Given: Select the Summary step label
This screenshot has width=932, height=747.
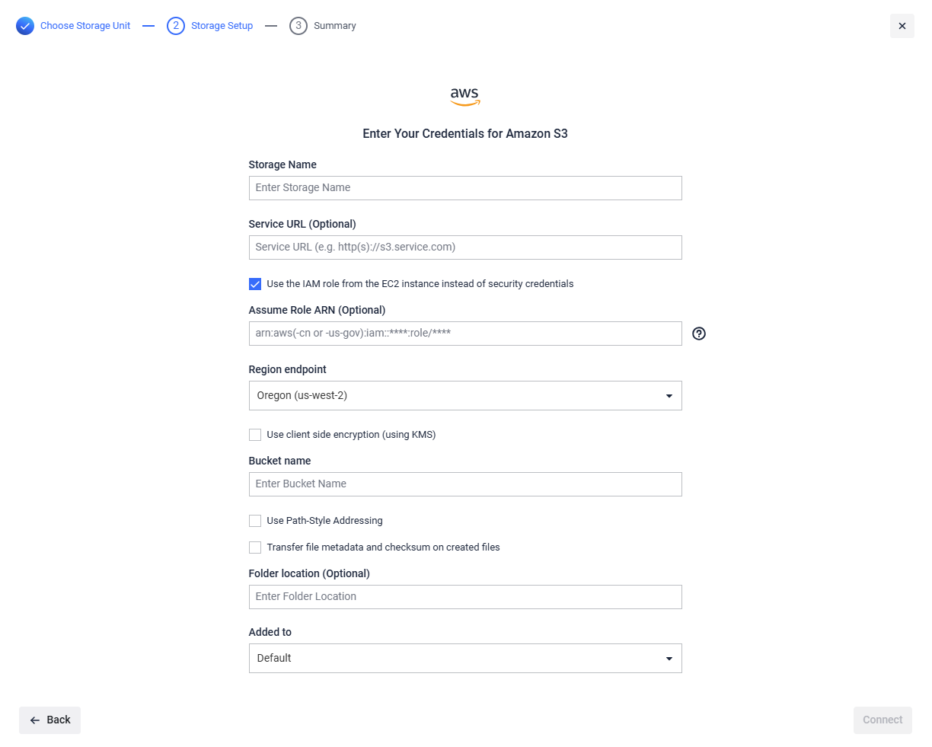Looking at the screenshot, I should [x=335, y=26].
